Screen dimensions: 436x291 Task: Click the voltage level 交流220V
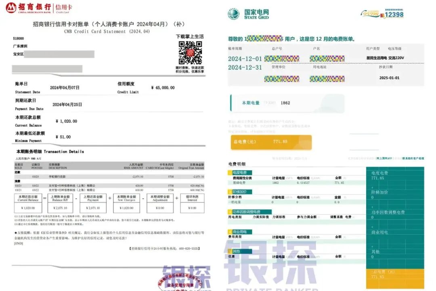396,58
